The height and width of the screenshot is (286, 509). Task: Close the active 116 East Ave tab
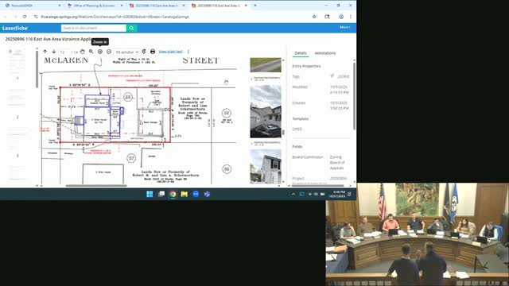246,6
